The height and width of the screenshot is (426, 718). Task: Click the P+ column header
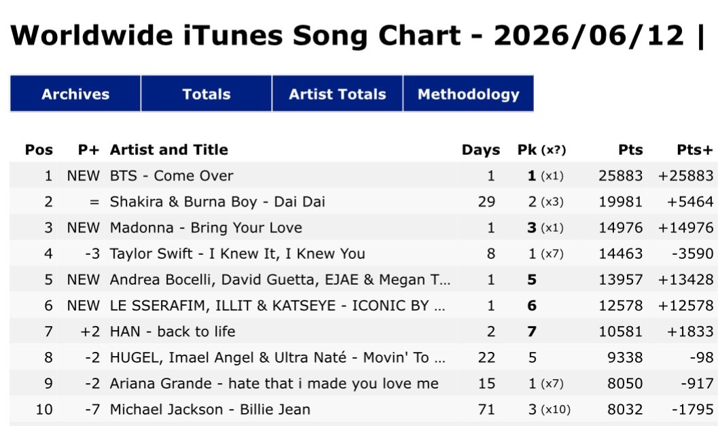88,149
